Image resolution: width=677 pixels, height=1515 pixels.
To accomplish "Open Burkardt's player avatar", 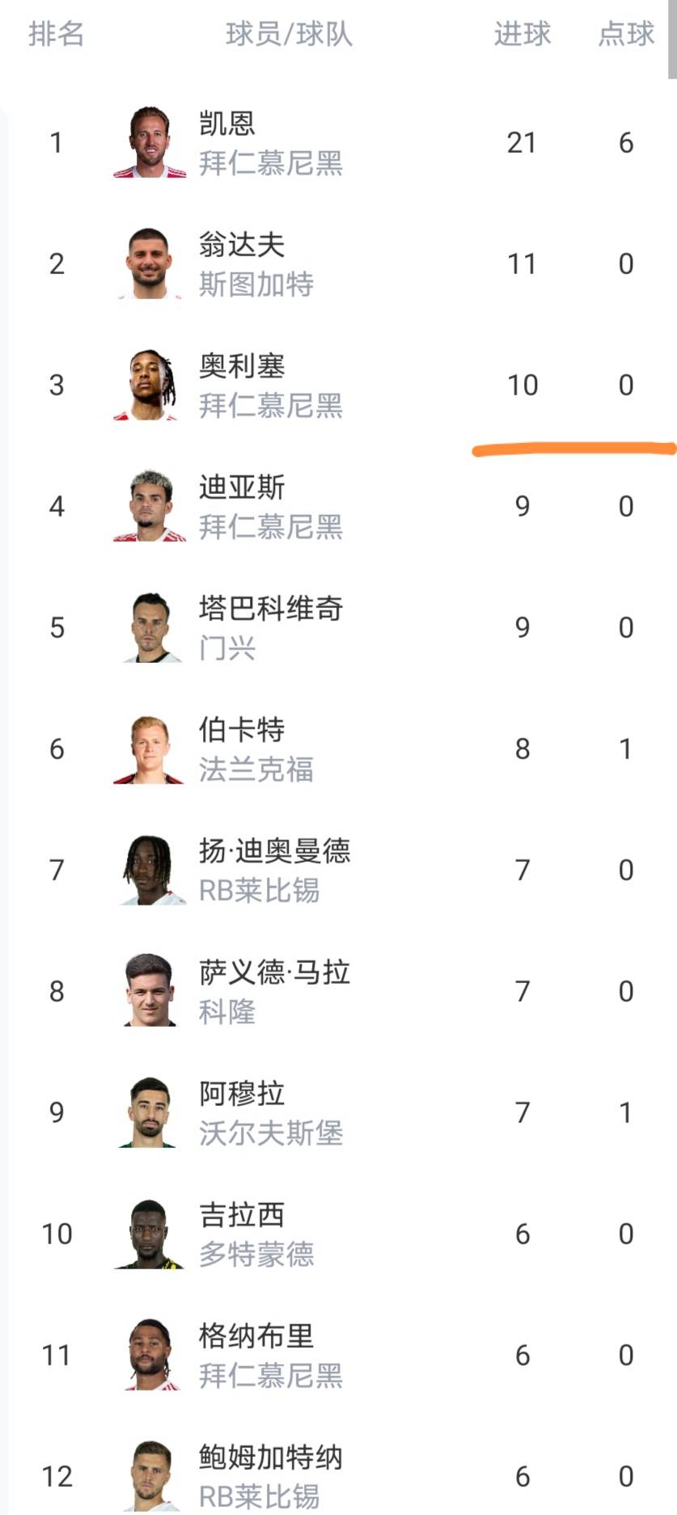I will [x=150, y=749].
